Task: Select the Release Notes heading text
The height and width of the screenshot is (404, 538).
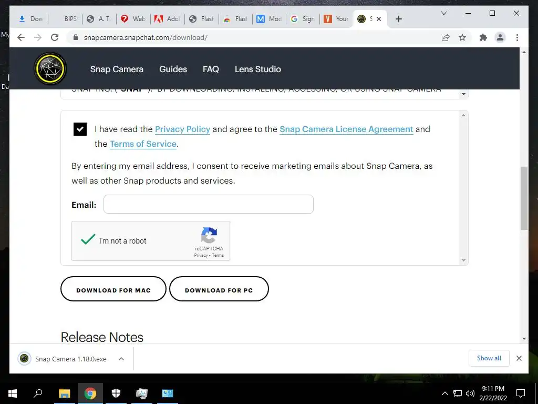Action: (x=102, y=337)
